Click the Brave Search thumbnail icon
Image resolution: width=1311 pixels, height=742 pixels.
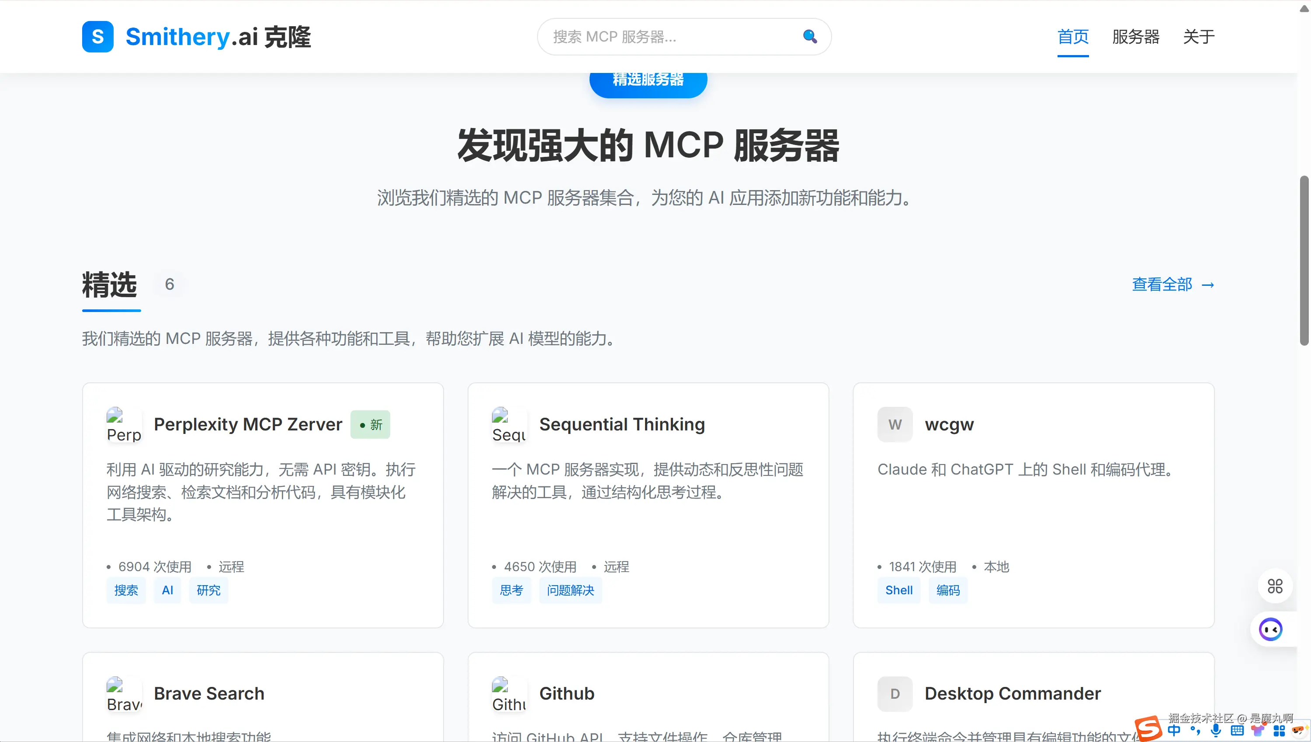[124, 694]
